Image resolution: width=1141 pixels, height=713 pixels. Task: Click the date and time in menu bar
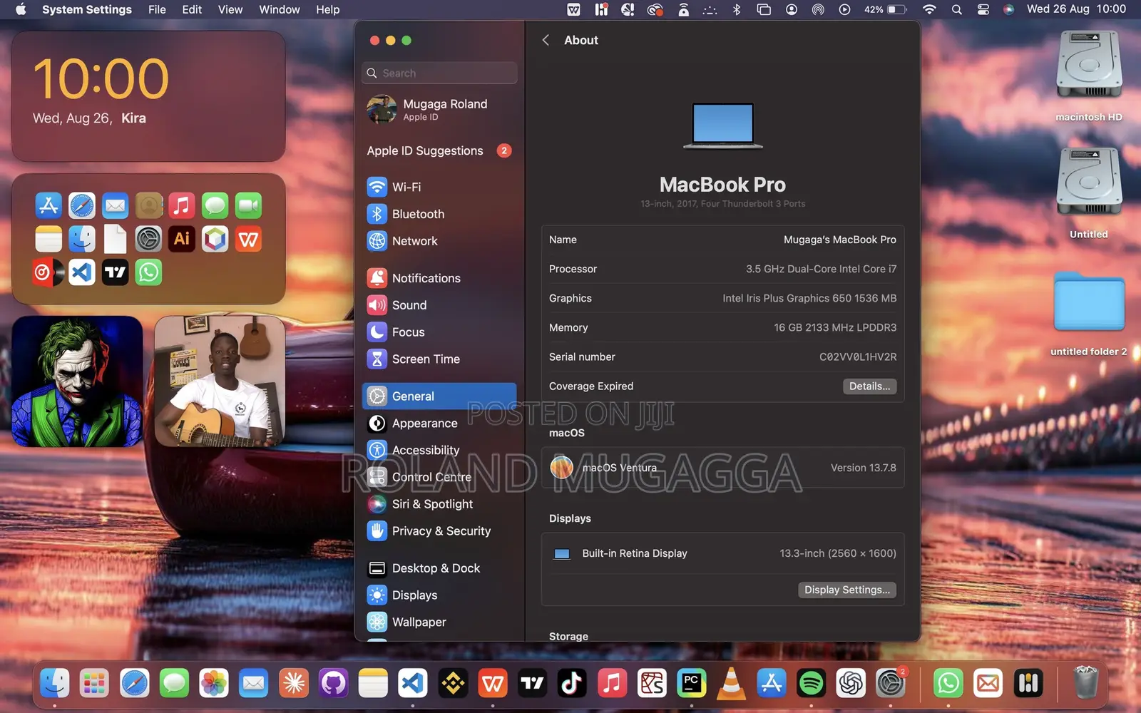(1076, 9)
